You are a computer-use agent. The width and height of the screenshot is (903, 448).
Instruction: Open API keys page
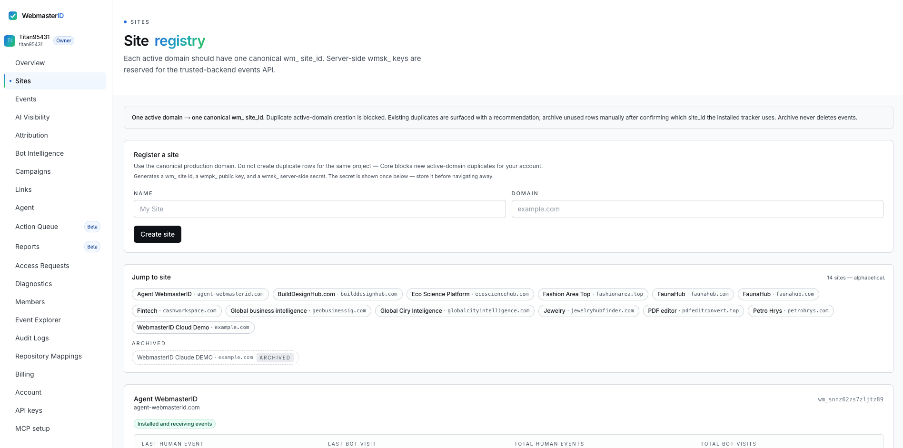55,410
